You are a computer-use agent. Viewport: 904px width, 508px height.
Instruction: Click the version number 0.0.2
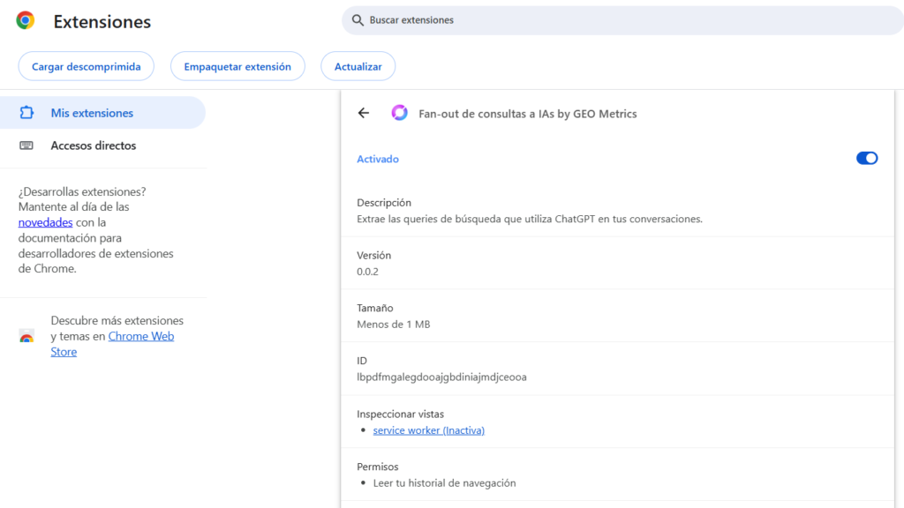[x=368, y=272]
